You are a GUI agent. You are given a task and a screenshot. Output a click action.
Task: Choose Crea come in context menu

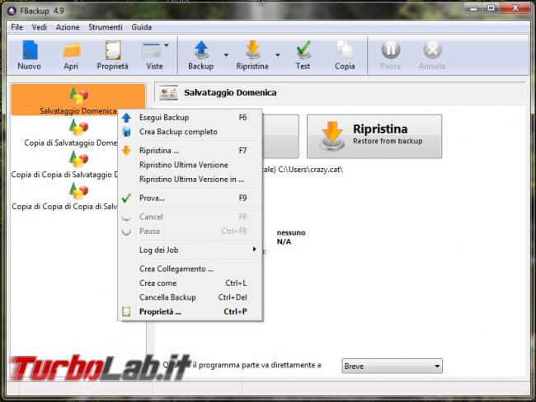click(x=190, y=283)
